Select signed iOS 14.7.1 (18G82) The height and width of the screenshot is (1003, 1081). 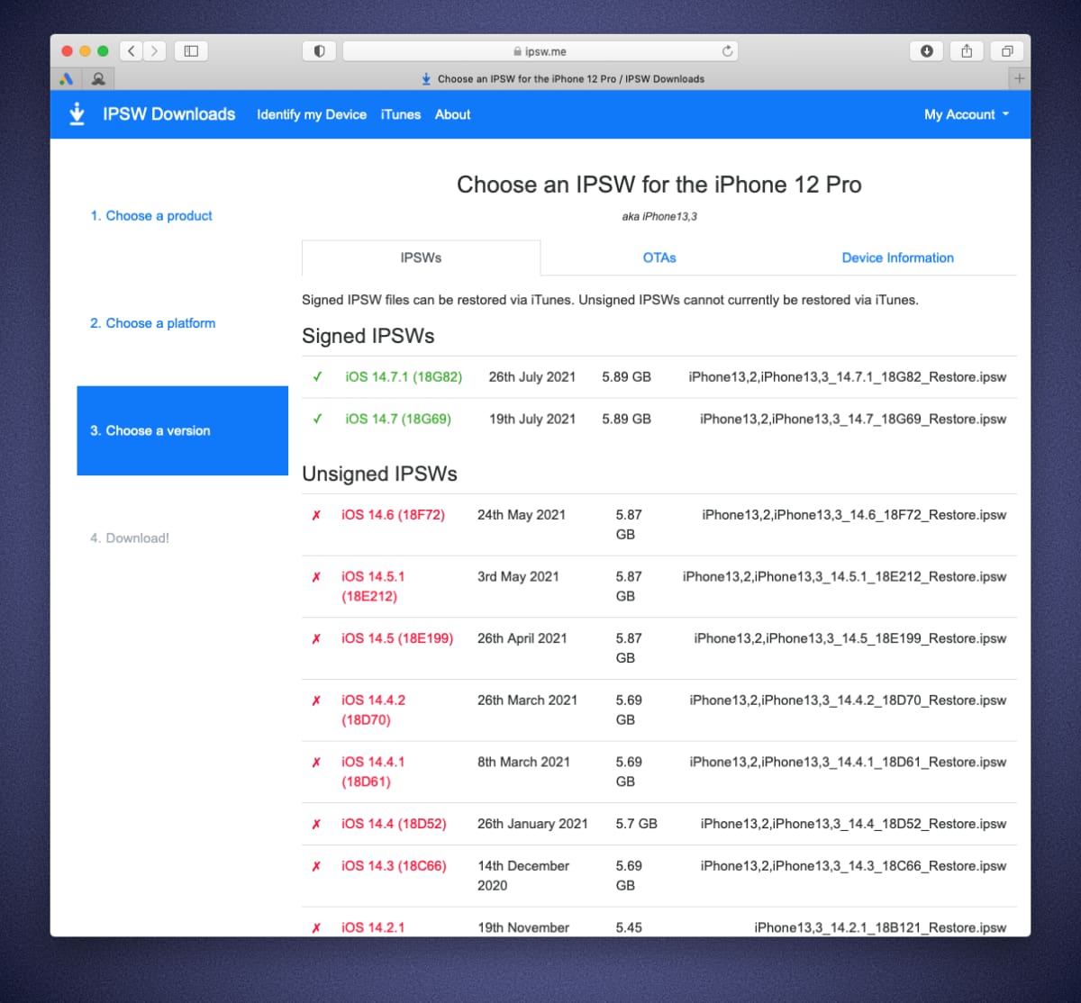[x=404, y=377]
